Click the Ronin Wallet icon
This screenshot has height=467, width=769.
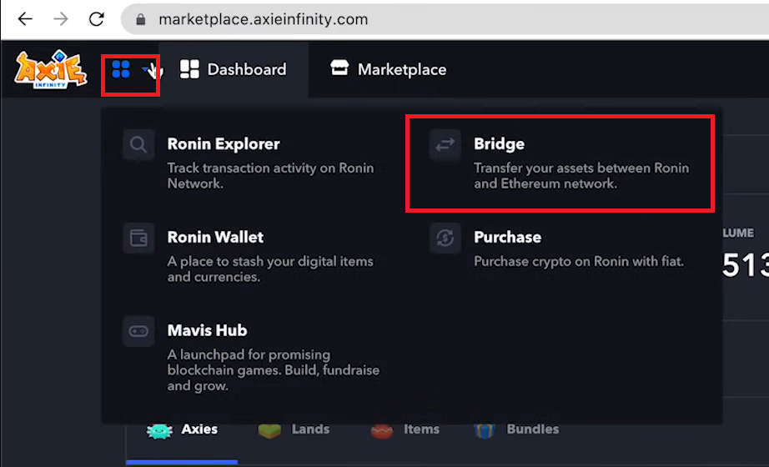138,238
